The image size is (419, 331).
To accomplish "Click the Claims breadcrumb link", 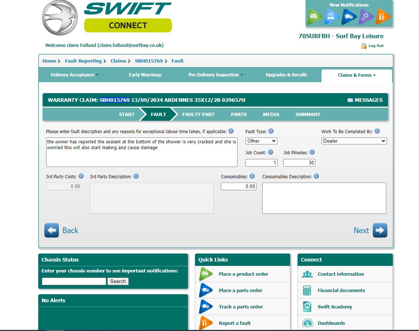I will [x=118, y=61].
